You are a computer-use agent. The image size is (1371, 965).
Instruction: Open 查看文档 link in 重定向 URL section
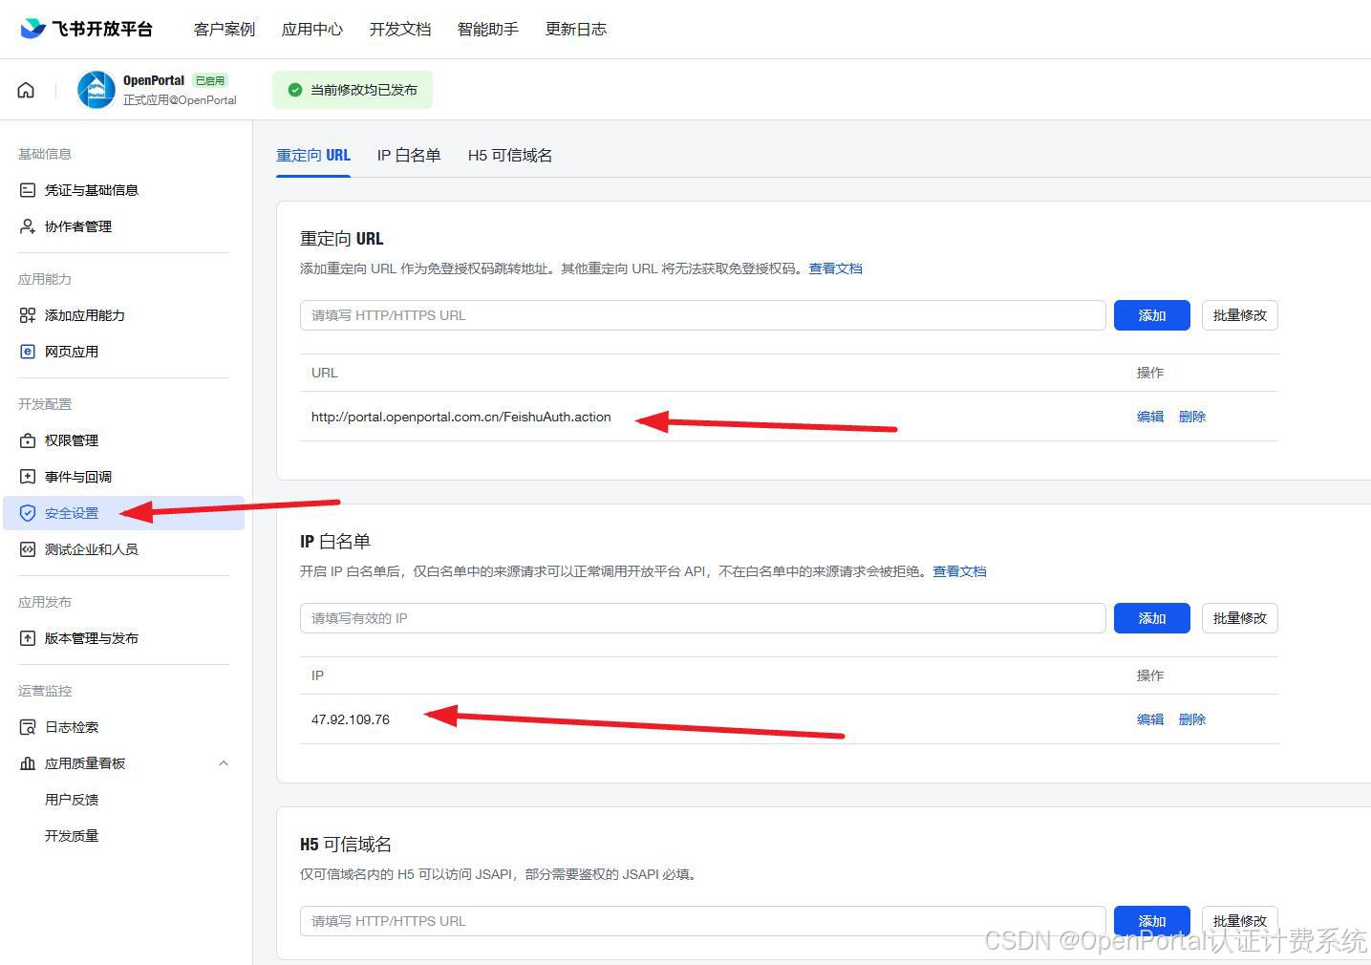click(836, 268)
